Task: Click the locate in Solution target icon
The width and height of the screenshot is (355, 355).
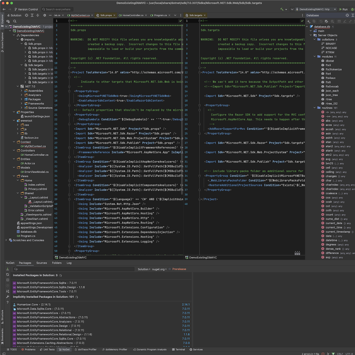Action: [x=27, y=15]
